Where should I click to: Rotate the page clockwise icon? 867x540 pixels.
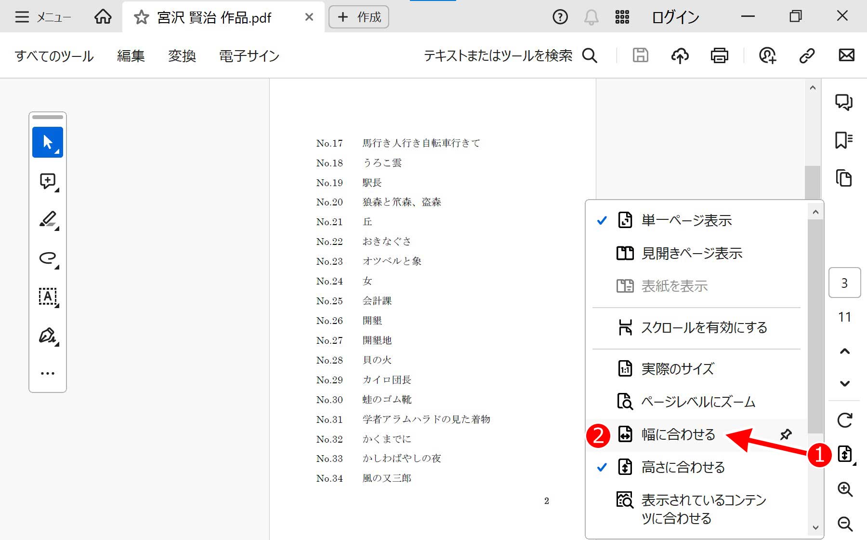pyautogui.click(x=844, y=420)
